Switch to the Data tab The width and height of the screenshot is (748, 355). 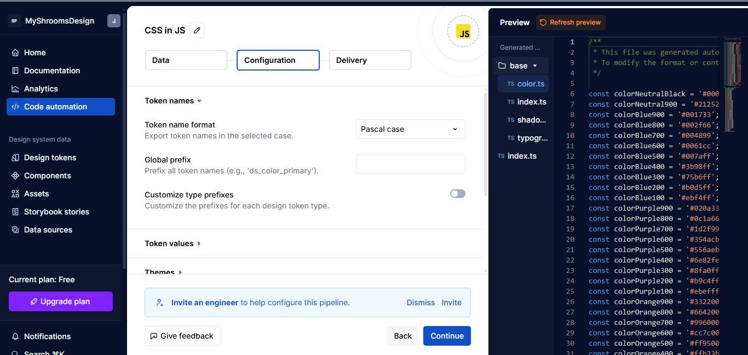[x=186, y=60]
